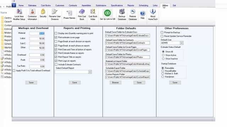Save Reports and Printing settings
Viewport: 227px width, 127px height.
[x=74, y=83]
